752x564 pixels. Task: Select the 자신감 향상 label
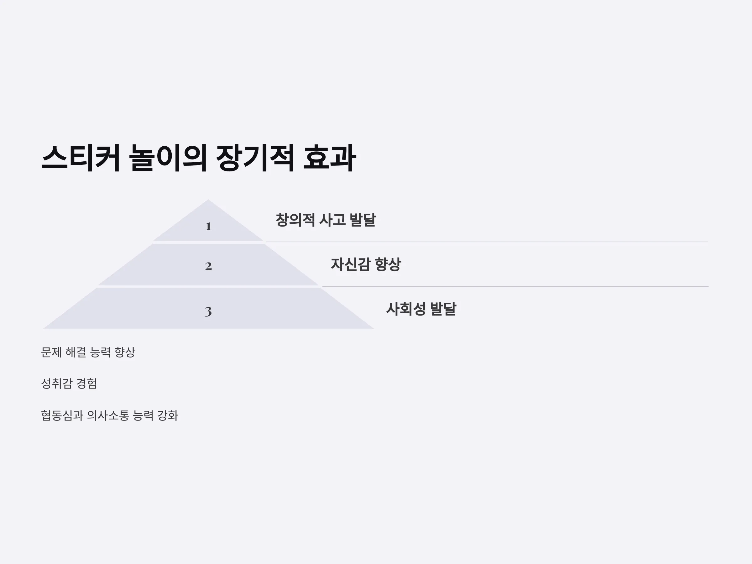tap(366, 264)
